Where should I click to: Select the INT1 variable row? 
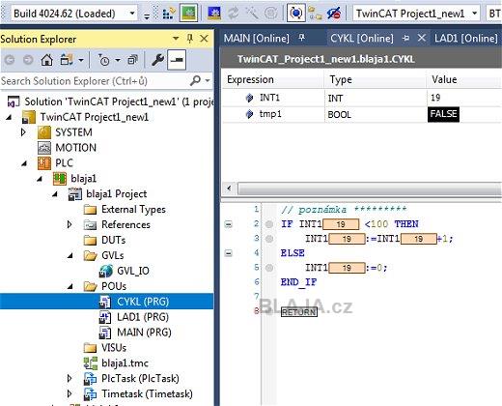pos(362,98)
